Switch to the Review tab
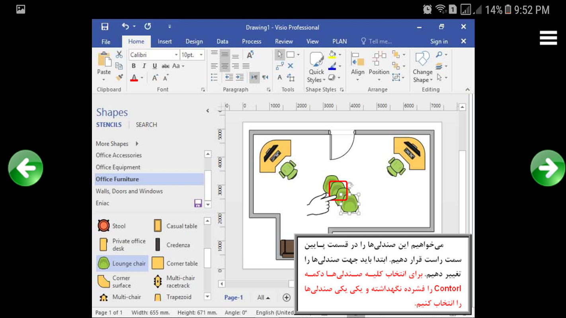 284,41
